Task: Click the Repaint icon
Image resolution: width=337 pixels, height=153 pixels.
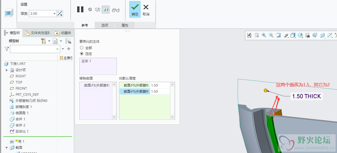Action: click(278, 35)
